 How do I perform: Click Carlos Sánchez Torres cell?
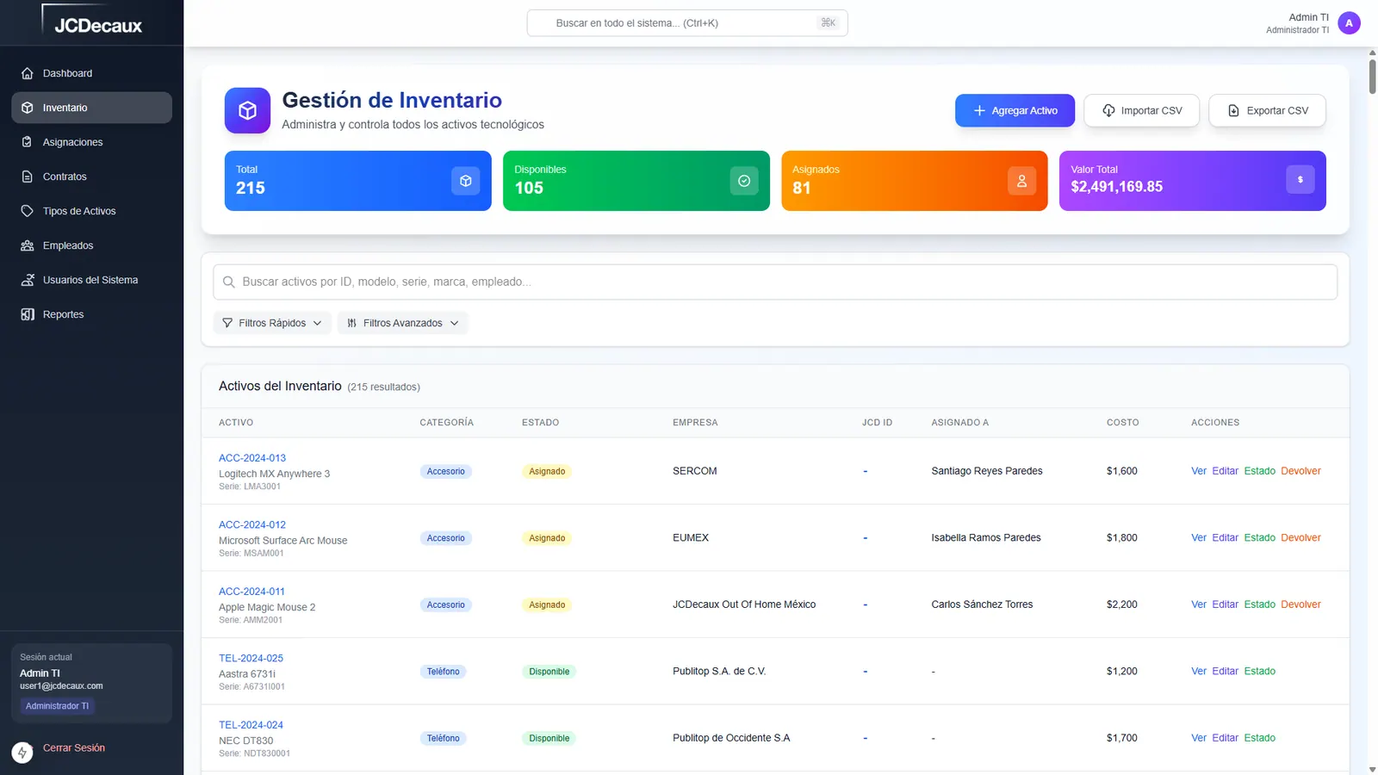(x=982, y=604)
